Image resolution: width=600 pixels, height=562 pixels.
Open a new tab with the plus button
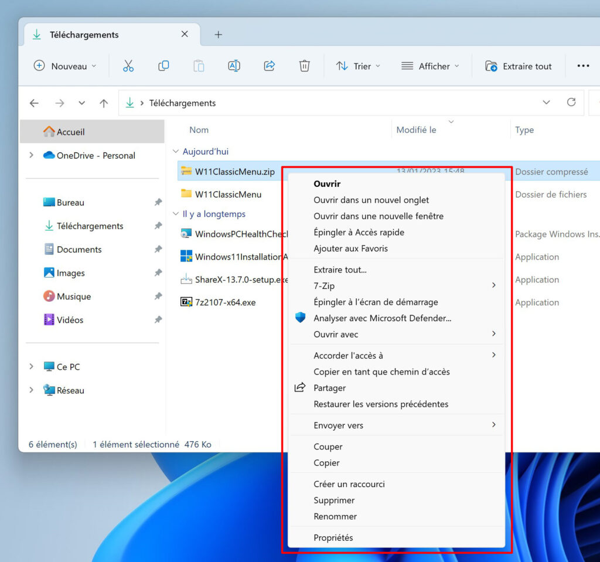218,35
